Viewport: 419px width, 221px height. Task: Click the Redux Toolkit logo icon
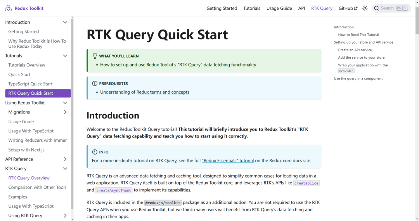tap(9, 8)
